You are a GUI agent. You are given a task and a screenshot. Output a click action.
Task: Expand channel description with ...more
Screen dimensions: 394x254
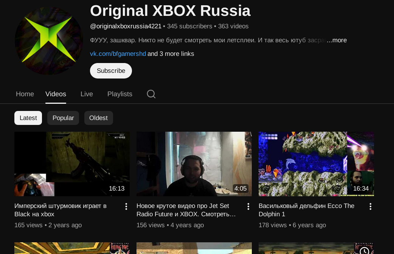[x=337, y=40]
